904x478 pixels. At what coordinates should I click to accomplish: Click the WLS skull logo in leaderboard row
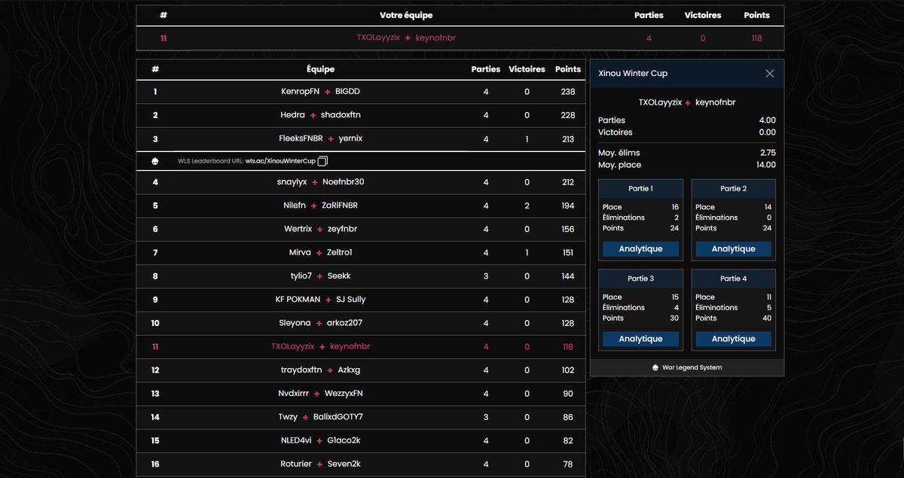coord(155,161)
